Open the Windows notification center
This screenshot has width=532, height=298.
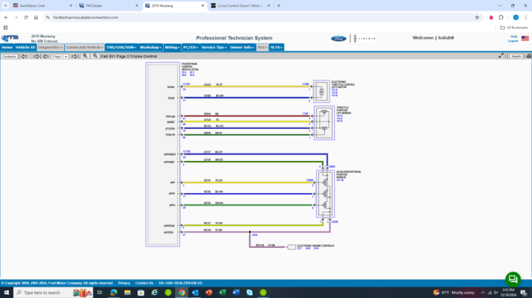point(524,293)
